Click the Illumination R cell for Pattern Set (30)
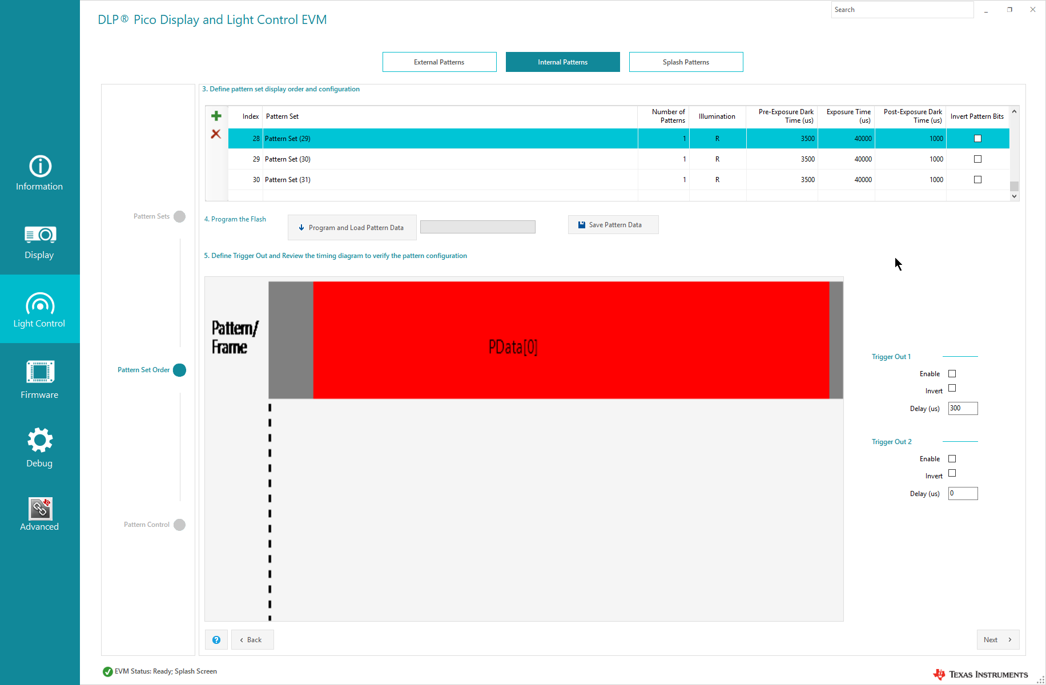The image size is (1046, 685). (x=718, y=159)
